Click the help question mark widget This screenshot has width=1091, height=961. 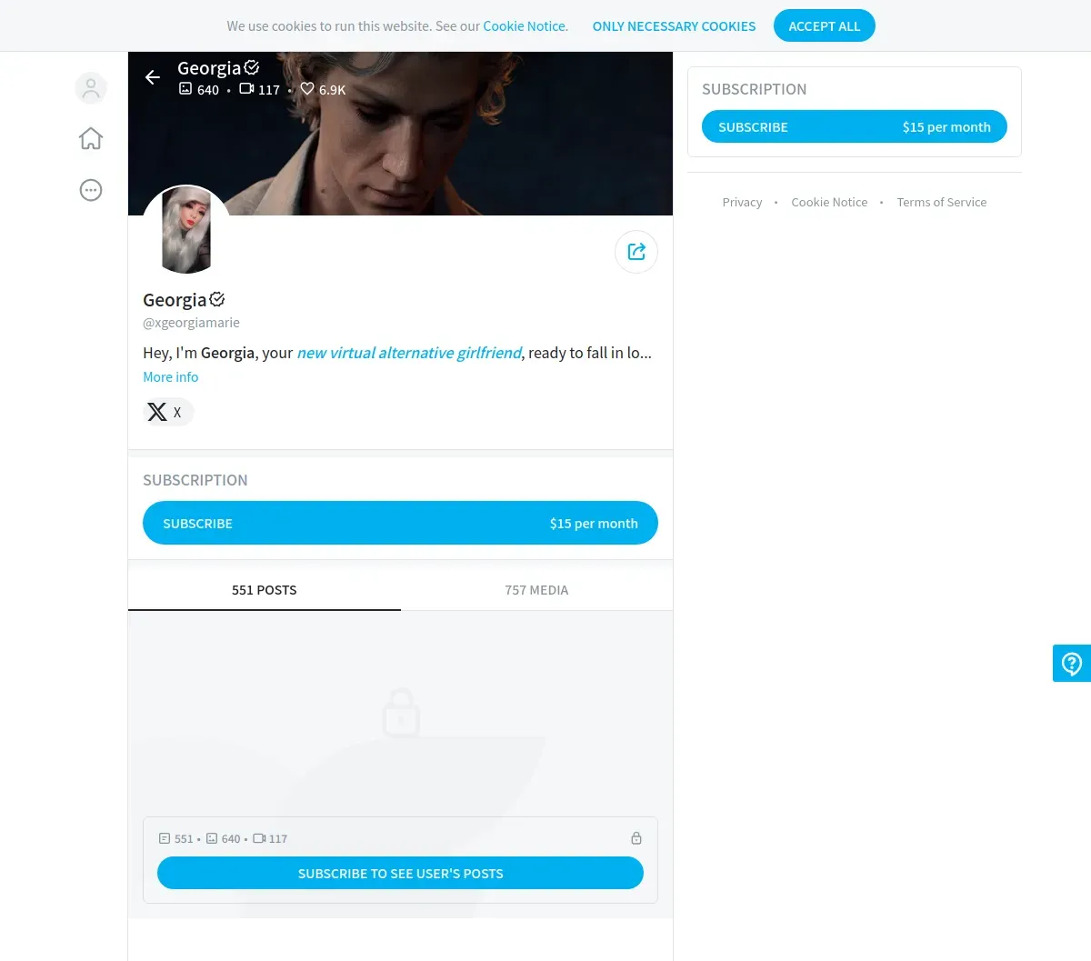point(1072,663)
